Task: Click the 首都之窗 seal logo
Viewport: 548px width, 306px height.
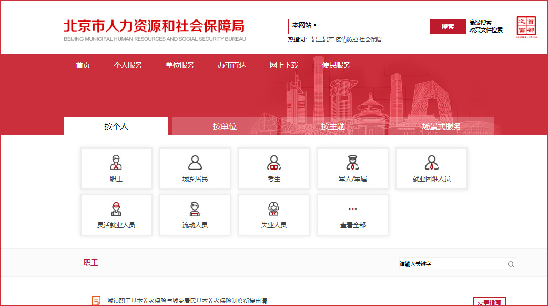Action: coord(526,27)
